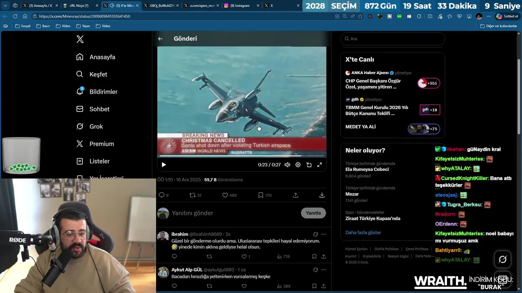This screenshot has height=293, width=522.
Task: Click the browser address bar URL
Action: point(84,16)
